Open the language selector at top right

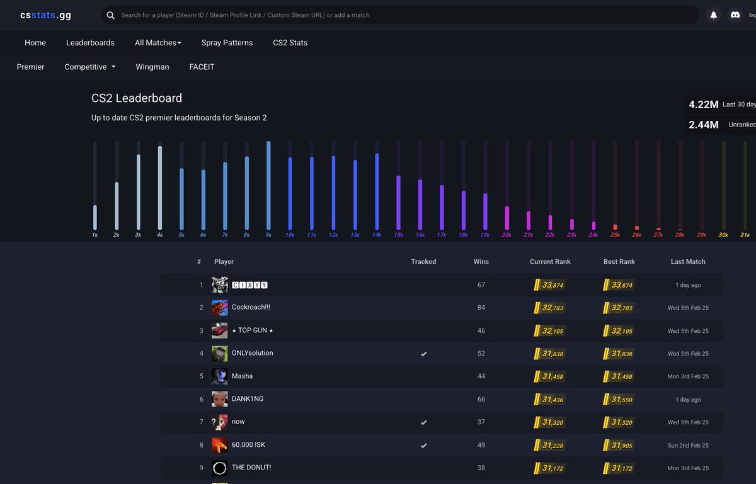coord(752,15)
